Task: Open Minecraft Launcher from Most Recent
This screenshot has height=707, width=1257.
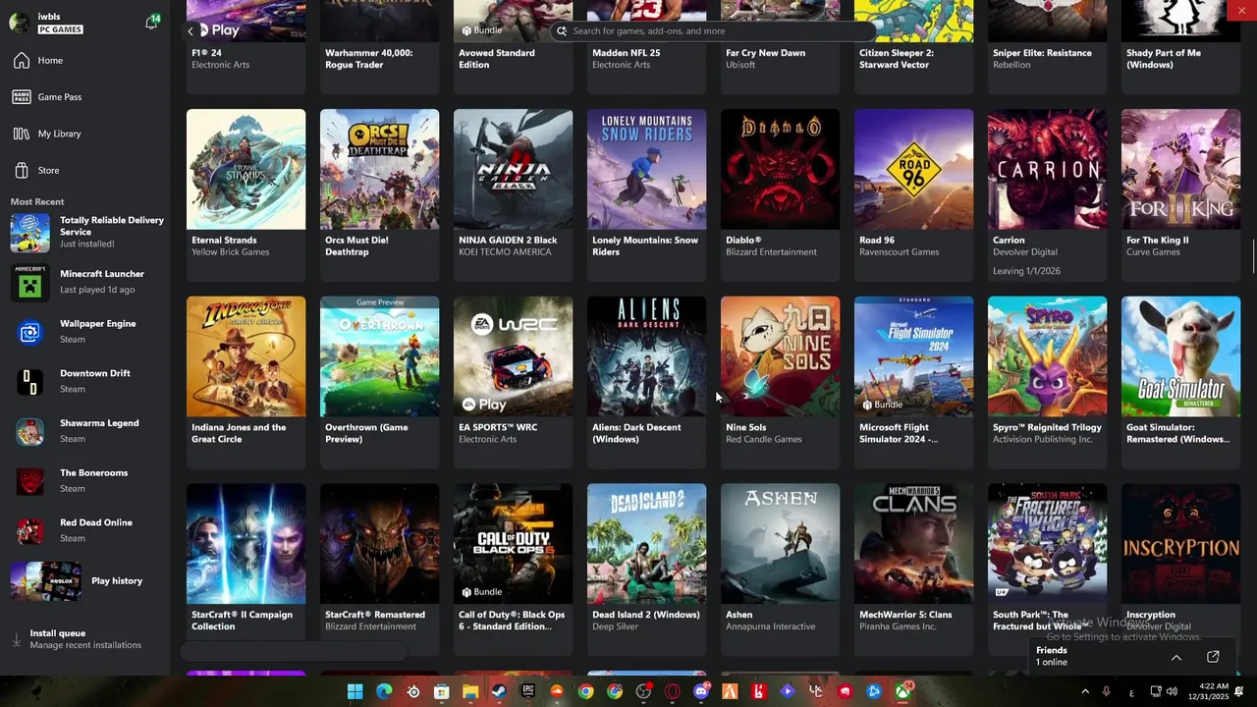Action: click(86, 282)
